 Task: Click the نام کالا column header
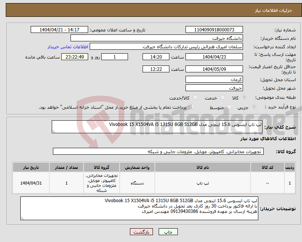click(x=203, y=167)
